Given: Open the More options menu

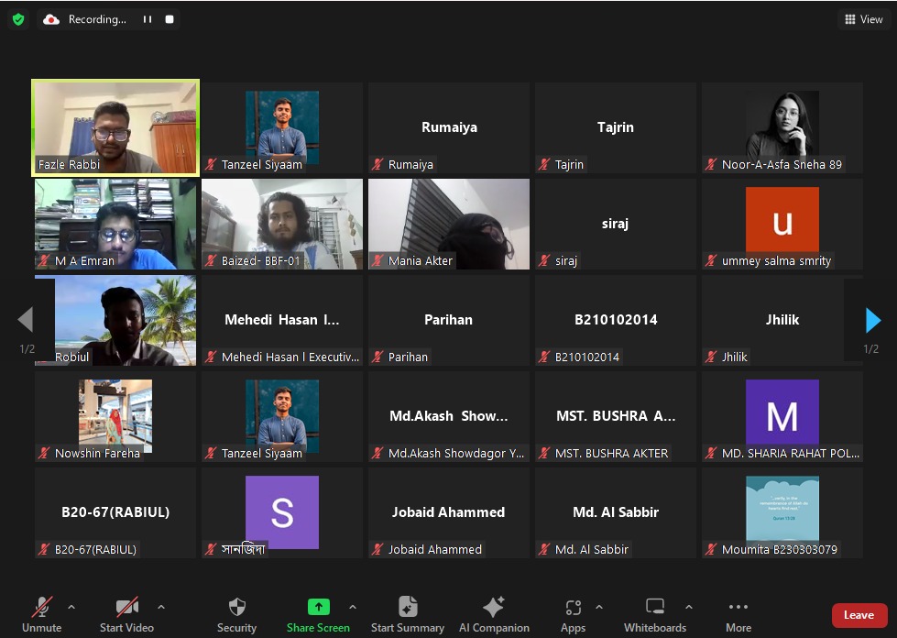Looking at the screenshot, I should [738, 608].
